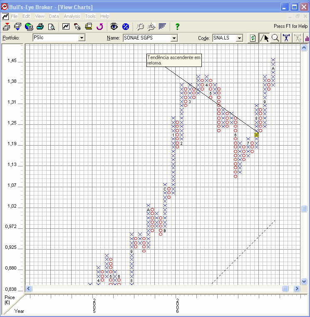
Task: Open print preview magnifier page icon
Action: [x=51, y=27]
